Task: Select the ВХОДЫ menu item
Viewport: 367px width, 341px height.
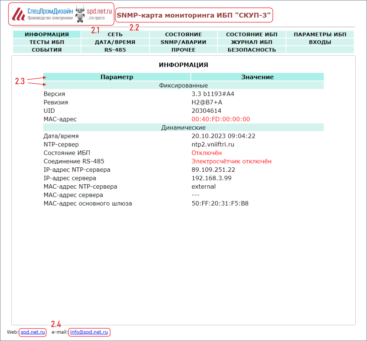Action: point(320,42)
